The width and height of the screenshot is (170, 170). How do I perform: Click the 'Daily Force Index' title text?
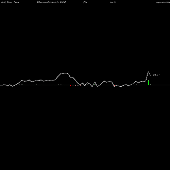coord(10,2)
